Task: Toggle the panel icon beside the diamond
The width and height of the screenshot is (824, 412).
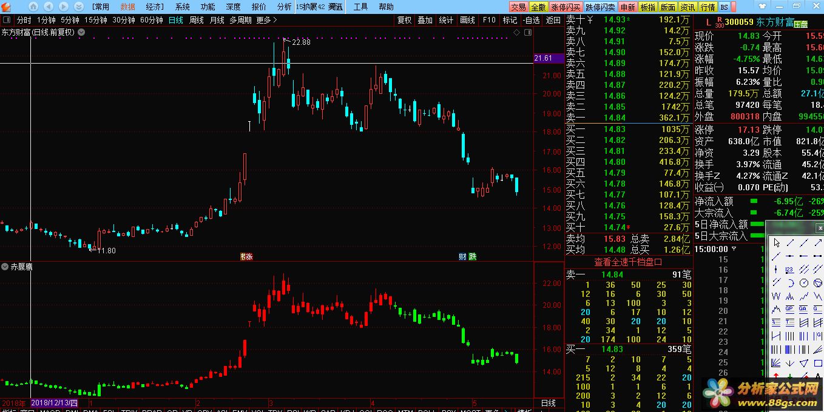Action: click(527, 32)
